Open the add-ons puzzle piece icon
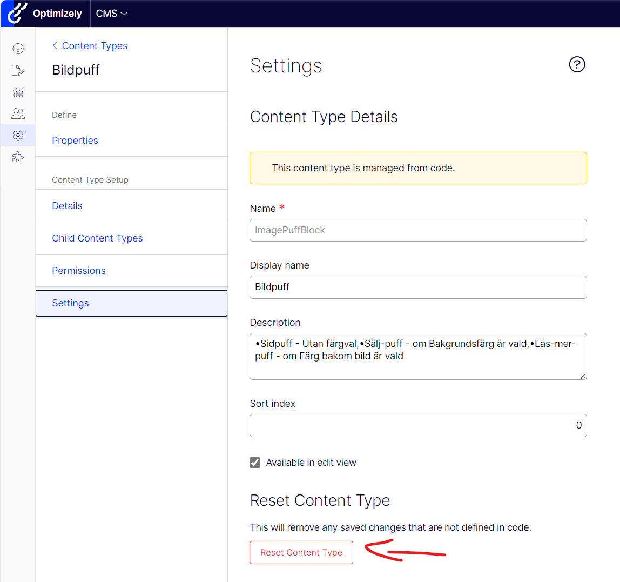The image size is (620, 582). [18, 157]
